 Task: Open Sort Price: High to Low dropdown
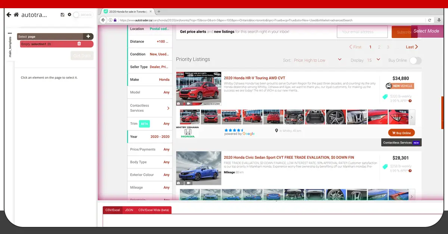point(318,60)
